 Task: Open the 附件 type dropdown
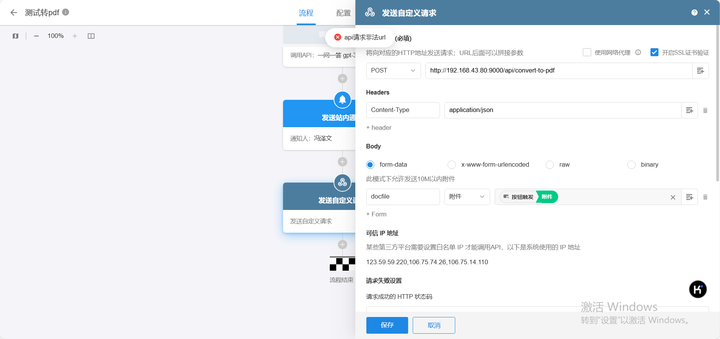pos(467,197)
